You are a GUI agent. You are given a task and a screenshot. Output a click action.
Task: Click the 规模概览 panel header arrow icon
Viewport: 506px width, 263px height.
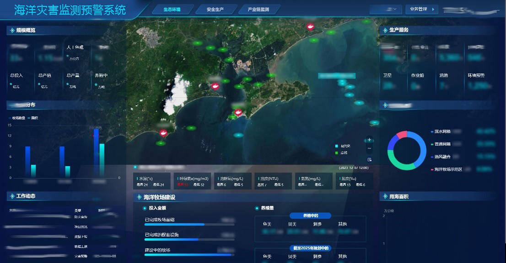click(x=11, y=31)
